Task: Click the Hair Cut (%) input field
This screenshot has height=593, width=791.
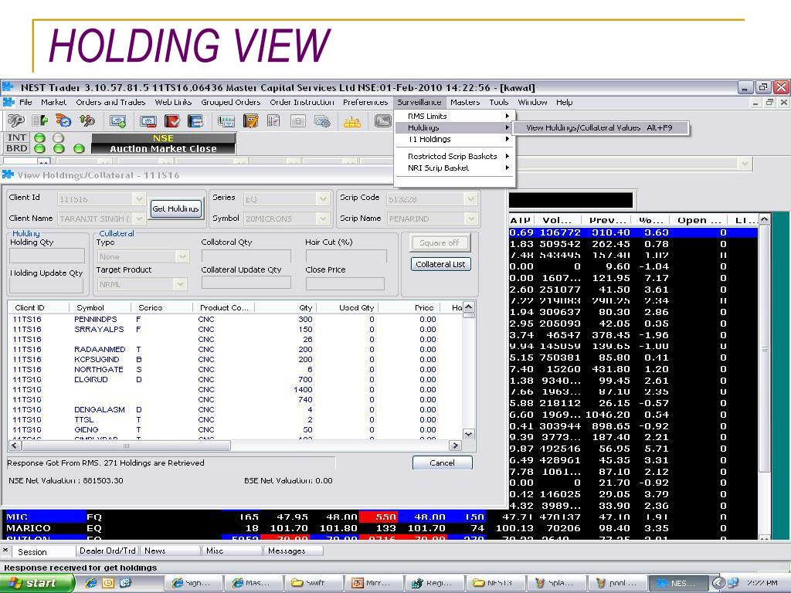Action: tap(346, 256)
